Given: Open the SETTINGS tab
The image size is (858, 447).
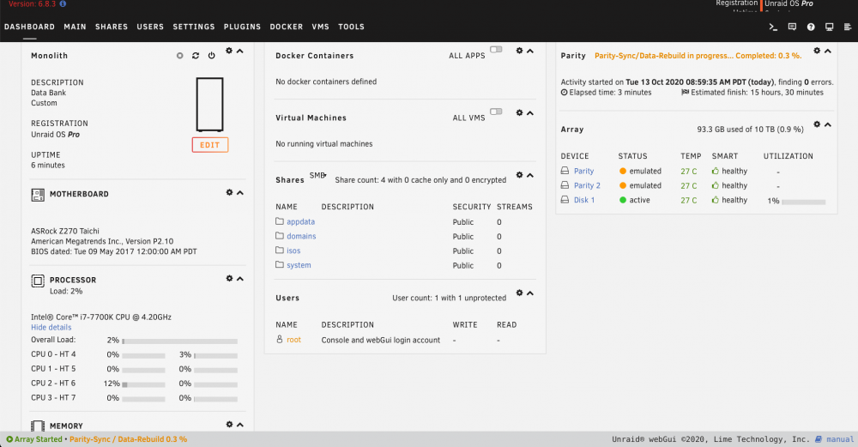Looking at the screenshot, I should 194,27.
